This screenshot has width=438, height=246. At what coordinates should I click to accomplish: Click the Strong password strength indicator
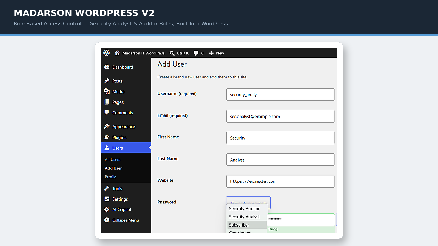click(301, 229)
